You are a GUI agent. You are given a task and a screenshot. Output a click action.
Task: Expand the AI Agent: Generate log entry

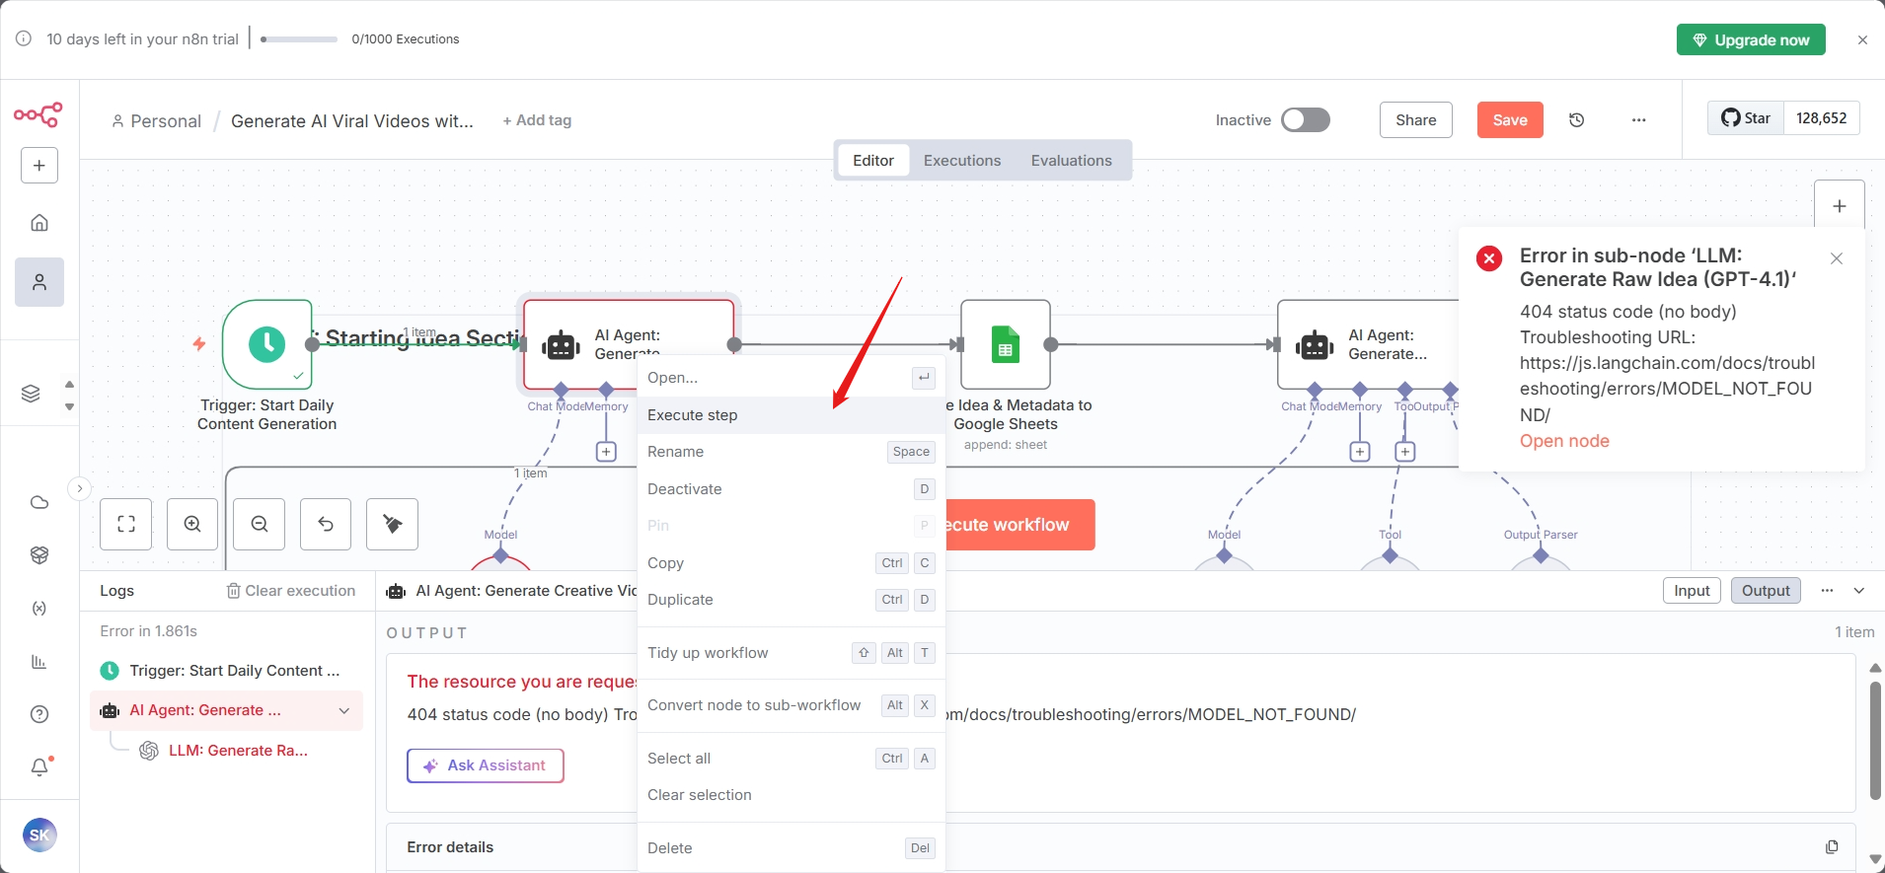click(x=344, y=711)
